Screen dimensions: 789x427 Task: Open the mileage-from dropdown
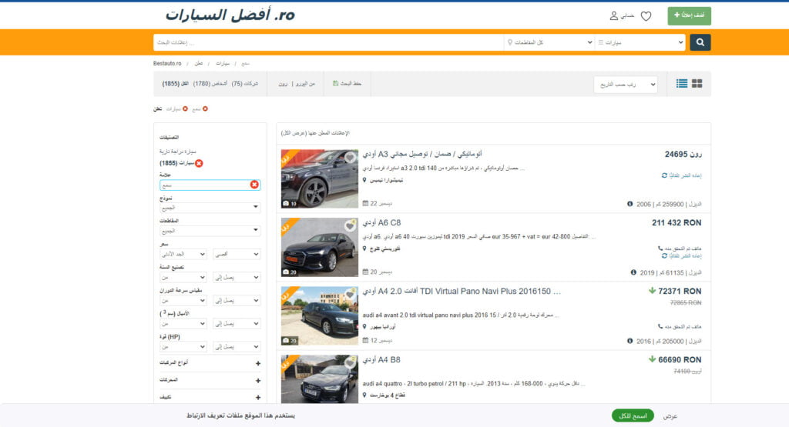pyautogui.click(x=183, y=300)
